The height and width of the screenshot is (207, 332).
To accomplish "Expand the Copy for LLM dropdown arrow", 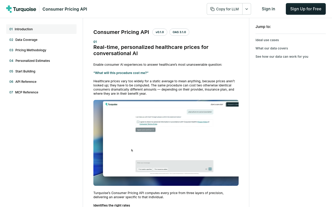I will (247, 9).
